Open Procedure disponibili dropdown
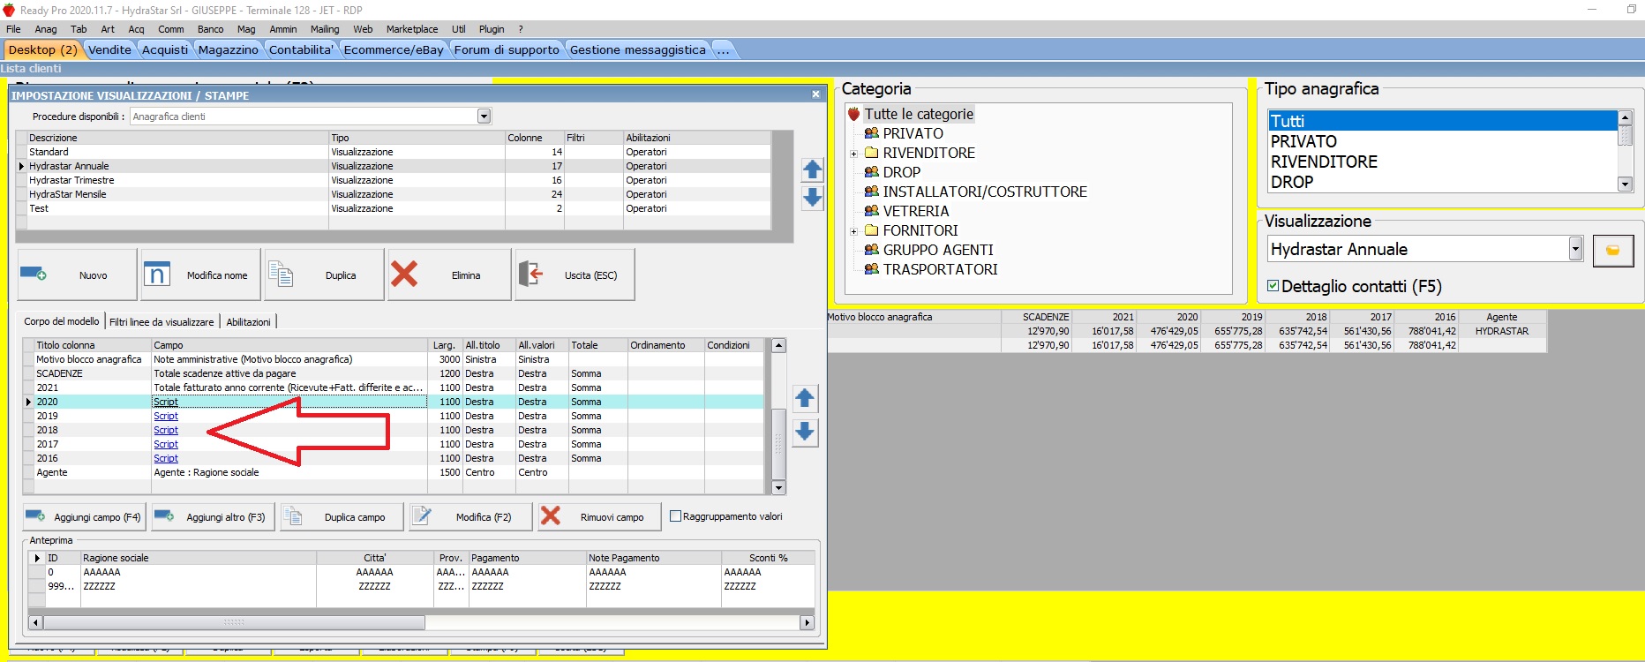 click(x=484, y=117)
